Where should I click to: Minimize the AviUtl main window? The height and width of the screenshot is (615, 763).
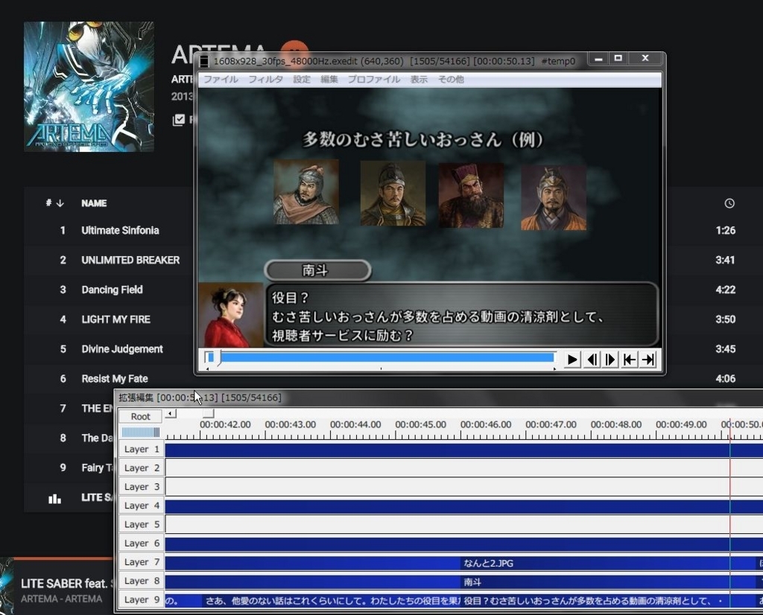[598, 59]
